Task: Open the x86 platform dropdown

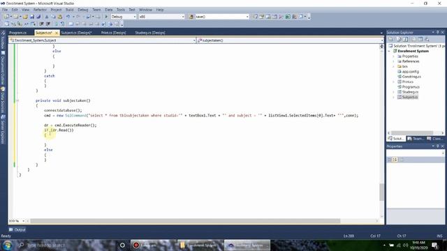Action: (183, 17)
